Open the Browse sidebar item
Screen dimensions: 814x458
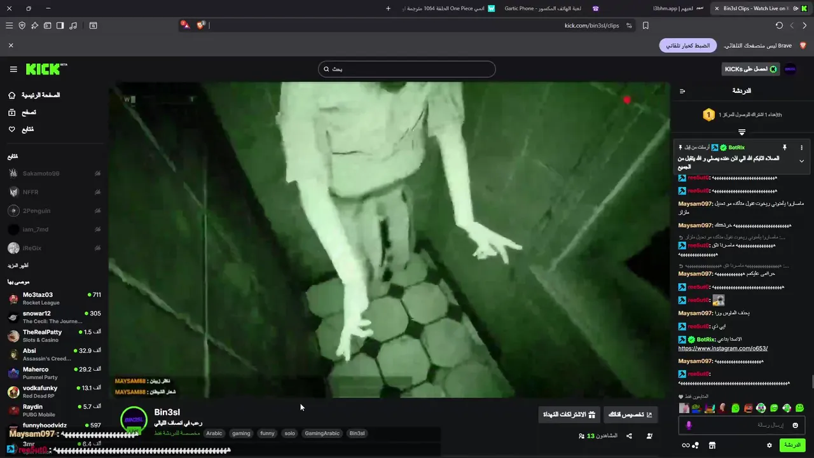[22, 113]
